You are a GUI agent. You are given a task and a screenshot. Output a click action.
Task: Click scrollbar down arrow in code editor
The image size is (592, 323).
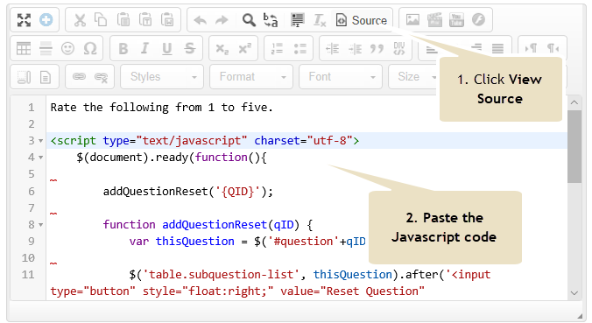[574, 293]
